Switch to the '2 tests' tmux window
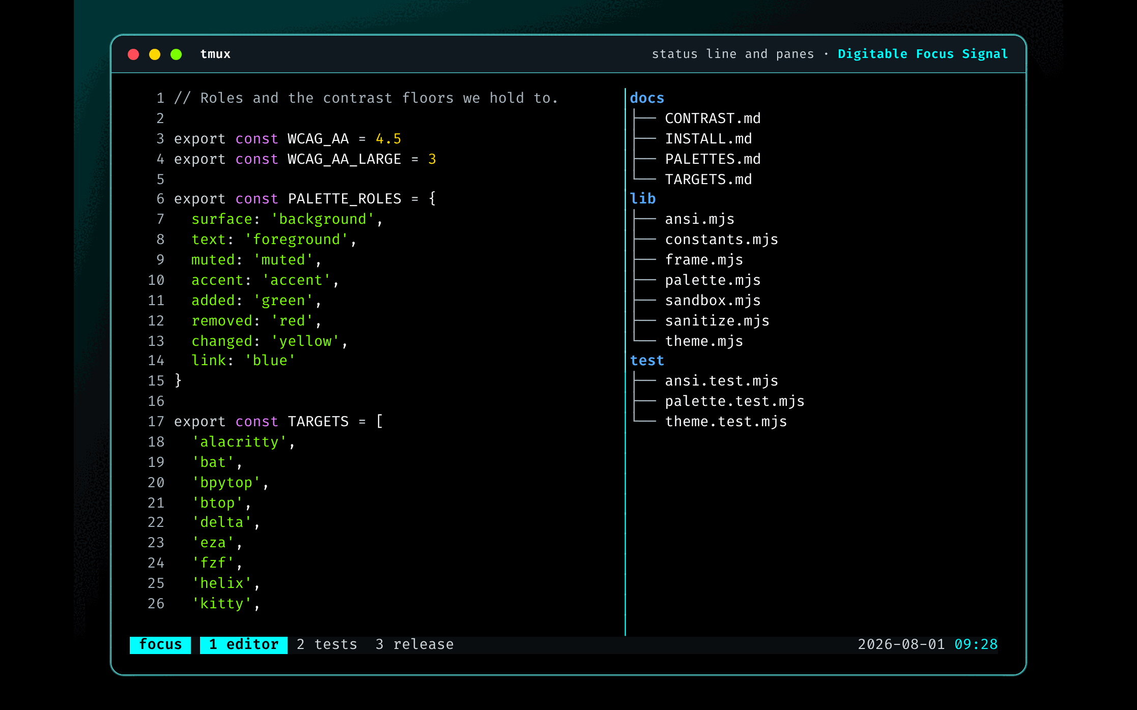1137x710 pixels. click(327, 644)
